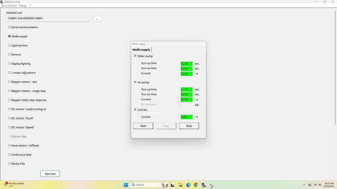Image resolution: width=337 pixels, height=189 pixels.
Task: Open the Device functions menu
Action: [9, 6]
